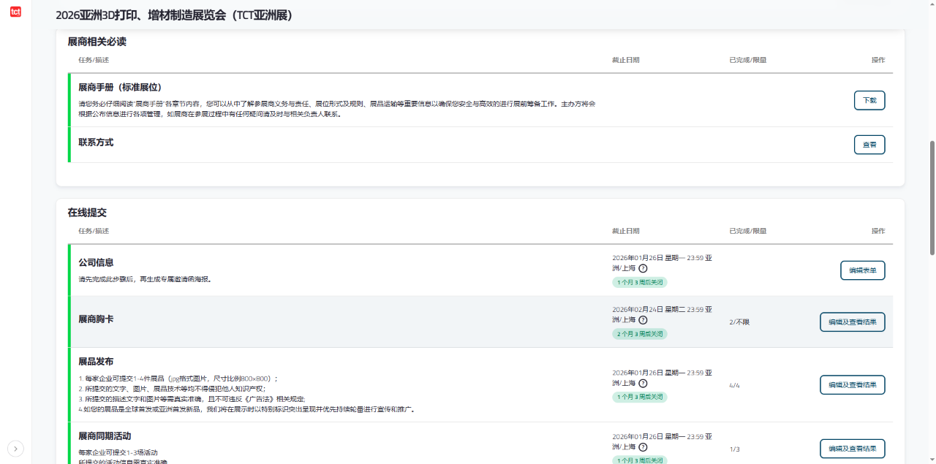Select the 展品发布 task title
The image size is (936, 464).
click(96, 362)
